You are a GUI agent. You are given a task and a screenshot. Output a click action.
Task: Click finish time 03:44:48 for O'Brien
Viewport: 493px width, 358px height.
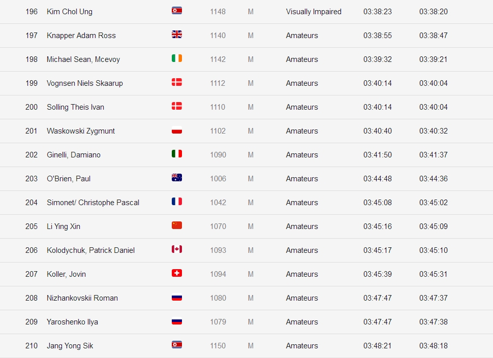coord(377,179)
